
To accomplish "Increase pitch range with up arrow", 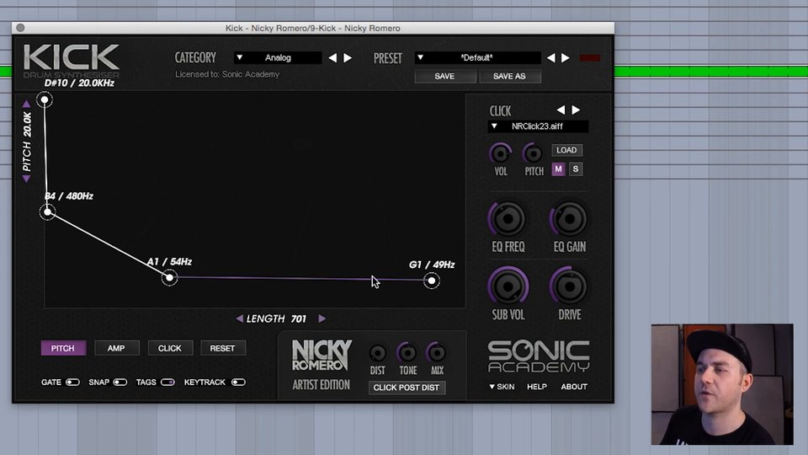I will point(26,104).
